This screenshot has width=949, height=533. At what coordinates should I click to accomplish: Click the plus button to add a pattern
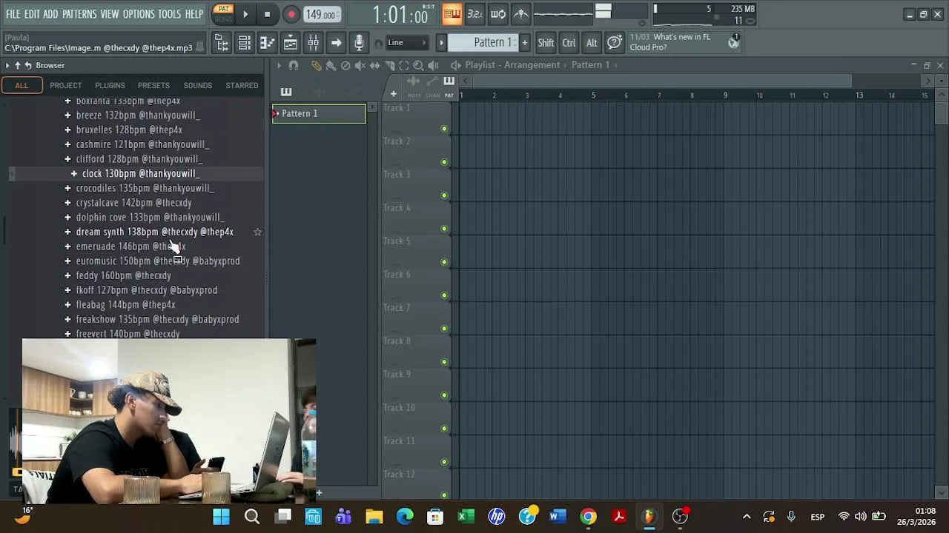pos(524,42)
